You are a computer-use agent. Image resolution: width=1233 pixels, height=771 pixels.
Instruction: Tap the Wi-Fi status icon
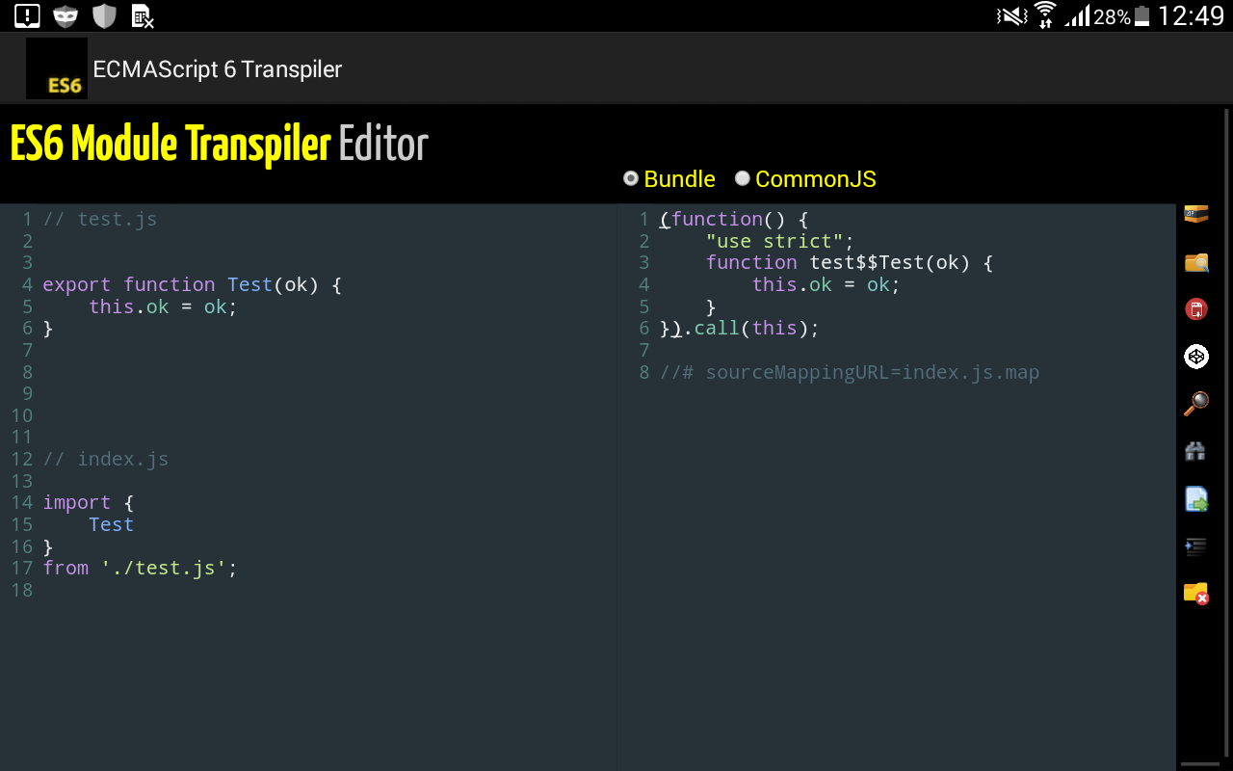[x=1045, y=15]
